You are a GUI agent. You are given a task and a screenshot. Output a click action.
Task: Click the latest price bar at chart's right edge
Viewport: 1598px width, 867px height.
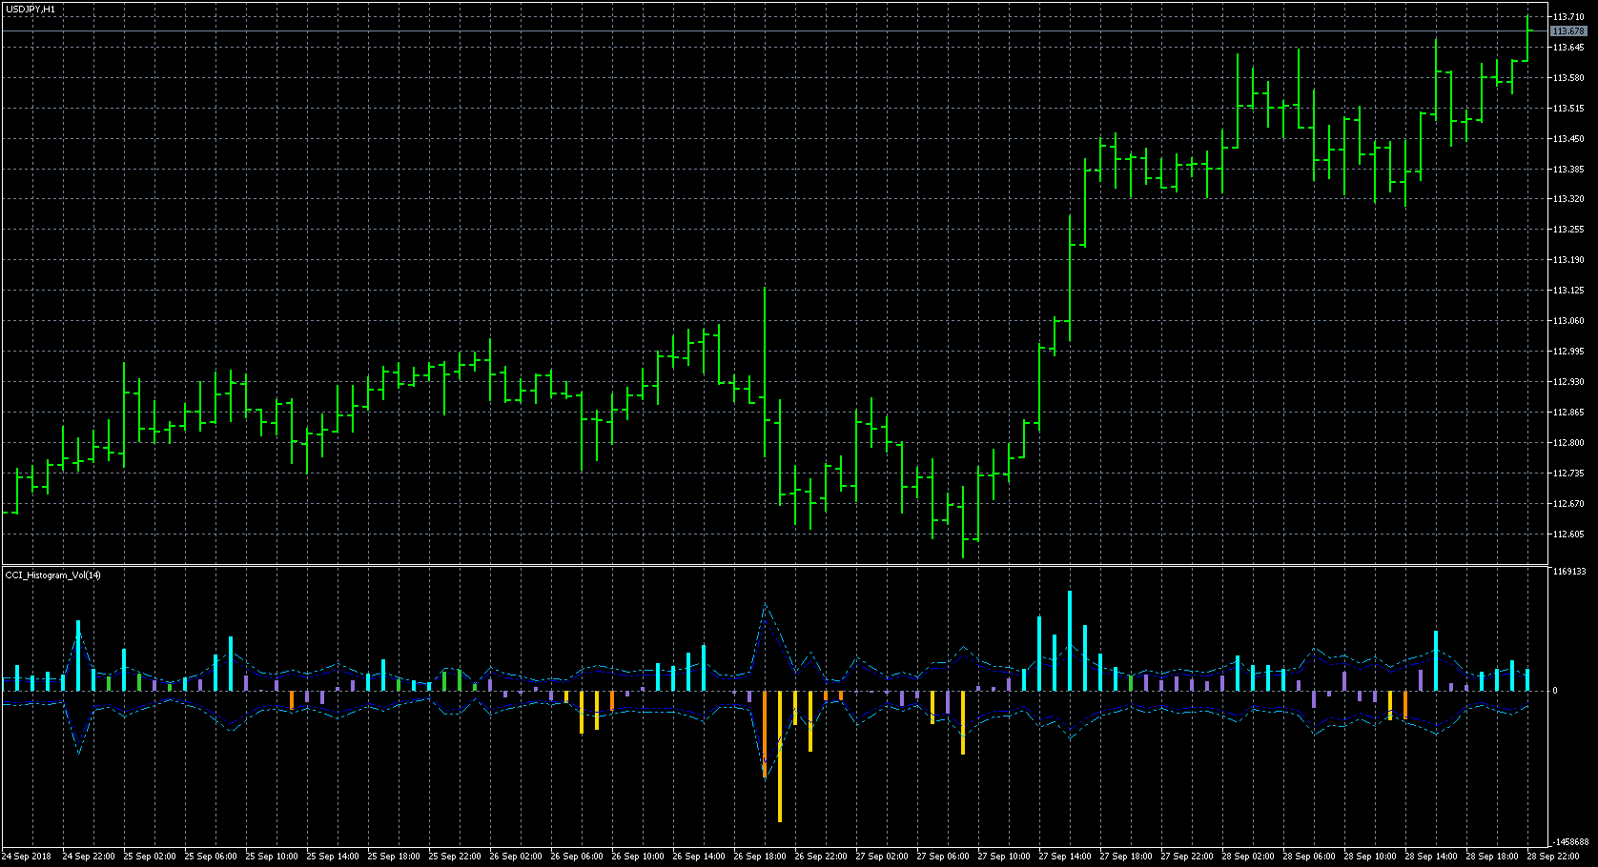coord(1527,38)
